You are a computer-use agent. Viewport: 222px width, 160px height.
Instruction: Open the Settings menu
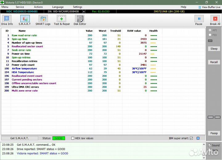click(77, 7)
